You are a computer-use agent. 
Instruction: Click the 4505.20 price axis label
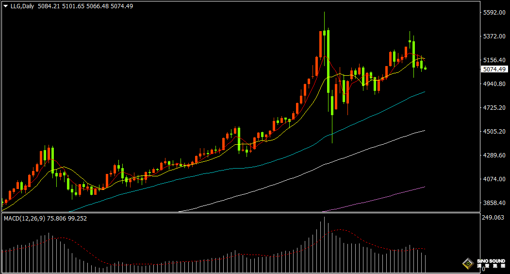pos(494,132)
